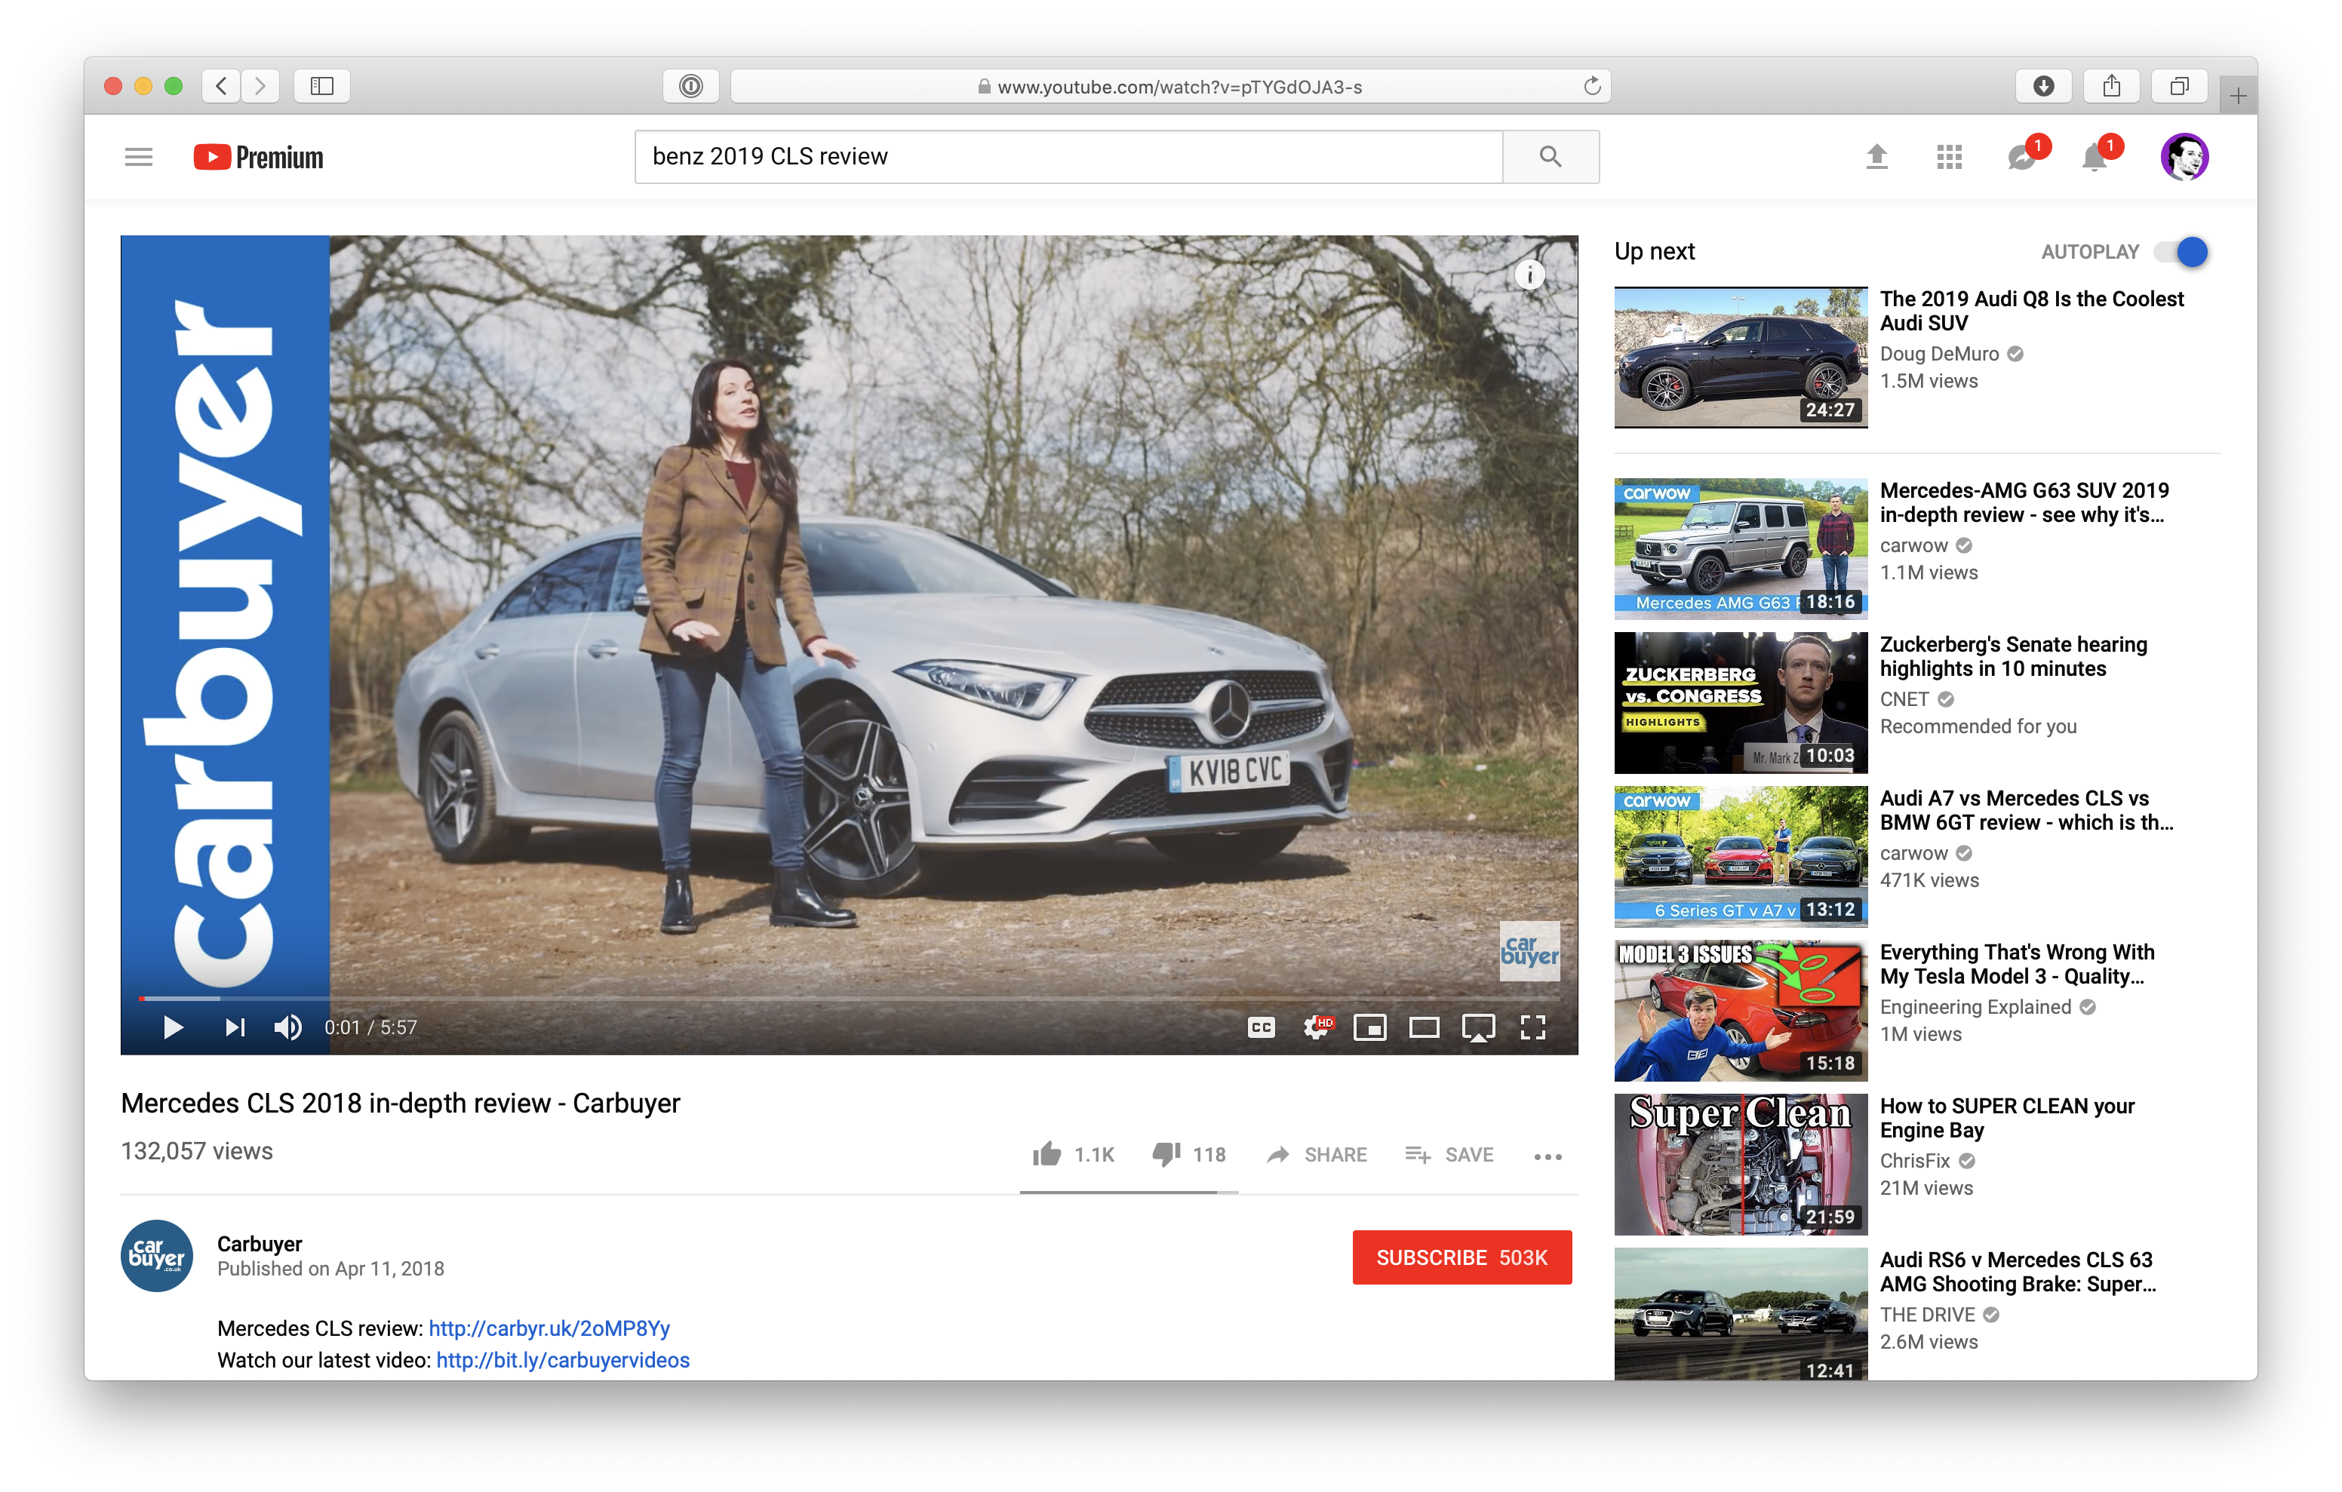Viewport: 2342px width, 1492px height.
Task: Enable the miniplayer
Action: pyautogui.click(x=1370, y=1027)
